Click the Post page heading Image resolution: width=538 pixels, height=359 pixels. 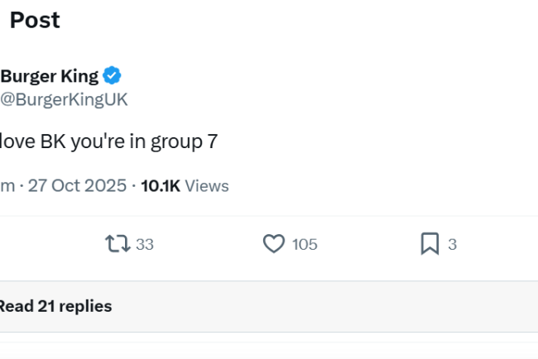tap(35, 21)
